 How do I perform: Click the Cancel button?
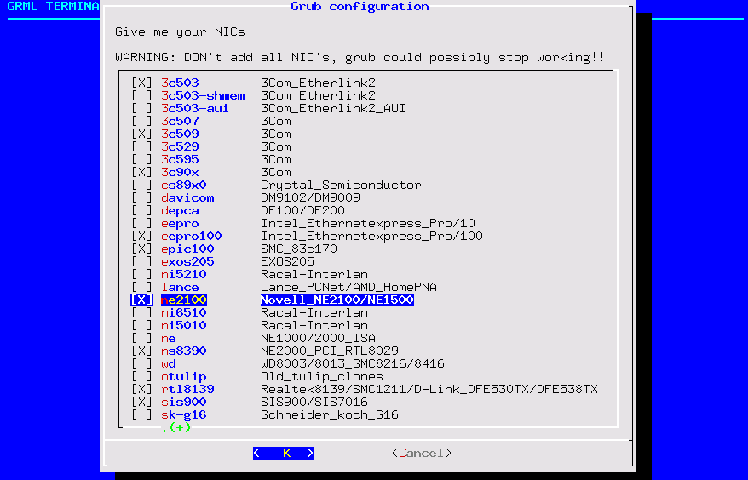pyautogui.click(x=421, y=453)
